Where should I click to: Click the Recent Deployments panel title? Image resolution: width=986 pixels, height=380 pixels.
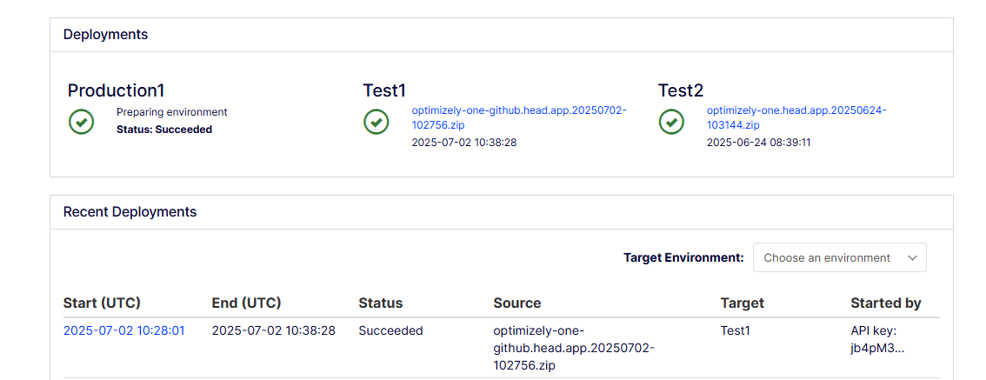pos(130,212)
